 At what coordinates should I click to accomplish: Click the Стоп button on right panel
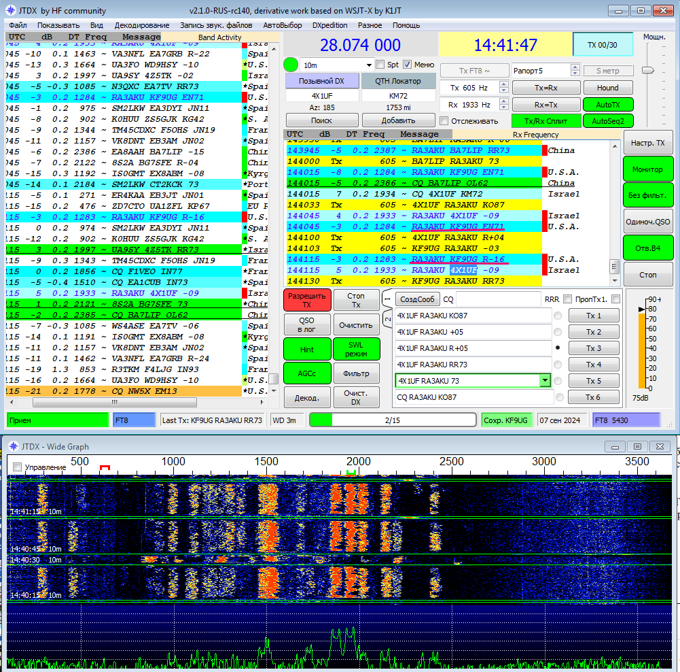648,275
